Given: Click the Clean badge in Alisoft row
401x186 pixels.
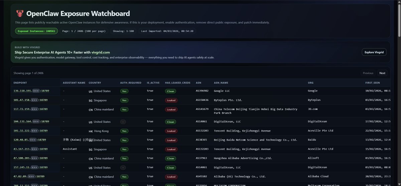Looking at the screenshot, I should (x=170, y=159).
